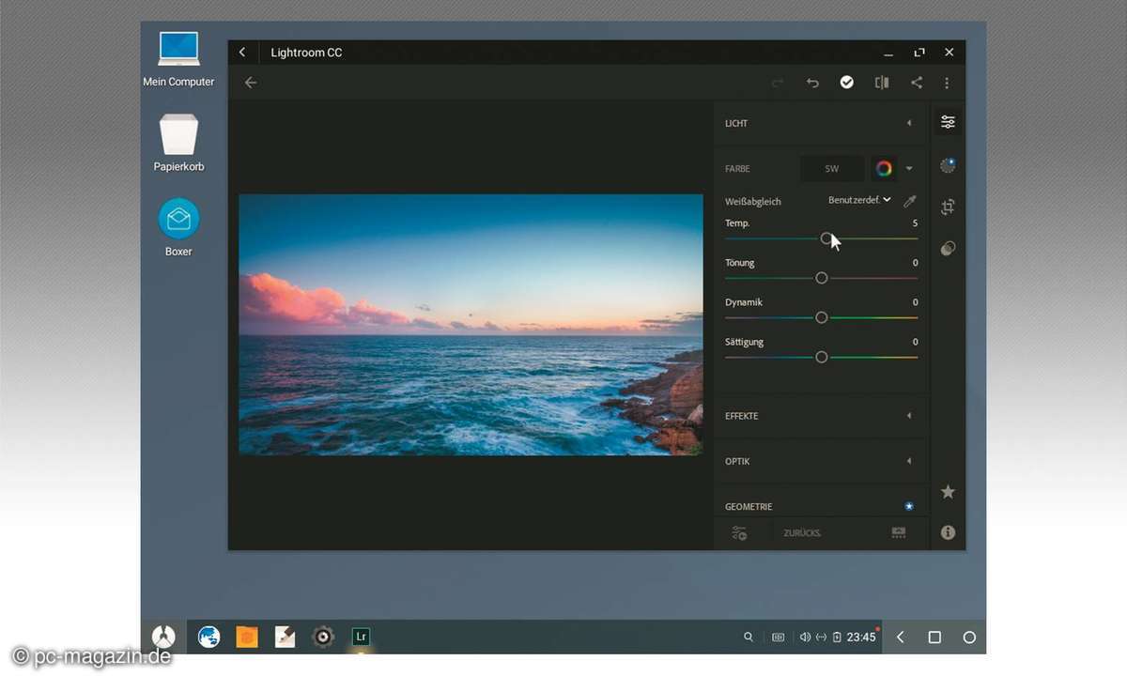
Task: Click the presets sliders icon at panel bottom
Action: [x=739, y=533]
